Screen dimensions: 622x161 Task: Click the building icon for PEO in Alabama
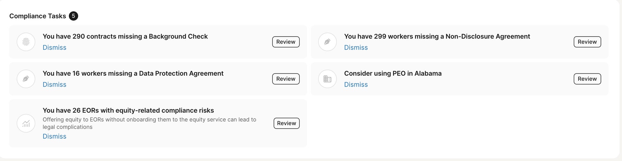(x=327, y=79)
